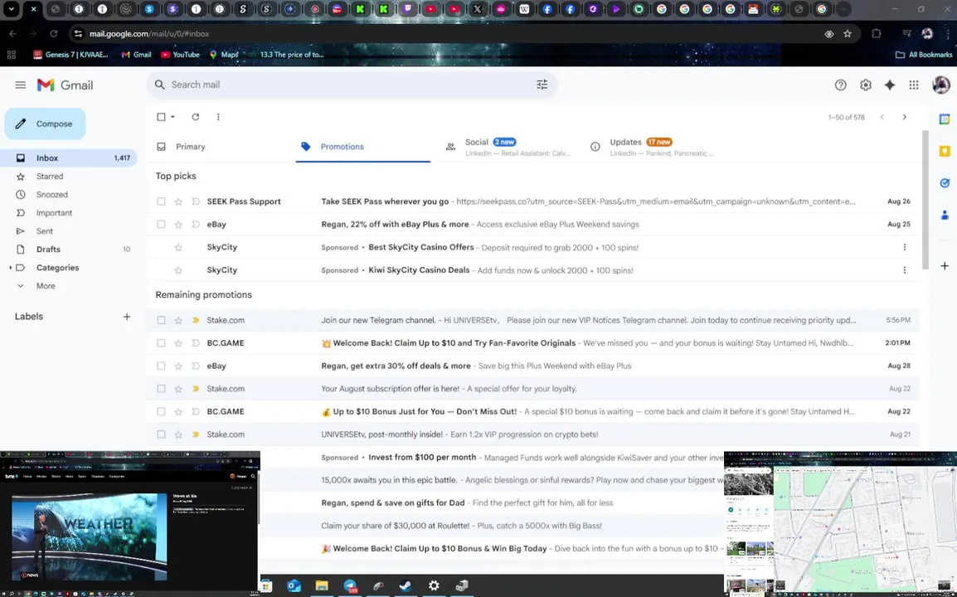
Task: Open YouTube bookmark in bookmarks bar
Action: [x=180, y=55]
